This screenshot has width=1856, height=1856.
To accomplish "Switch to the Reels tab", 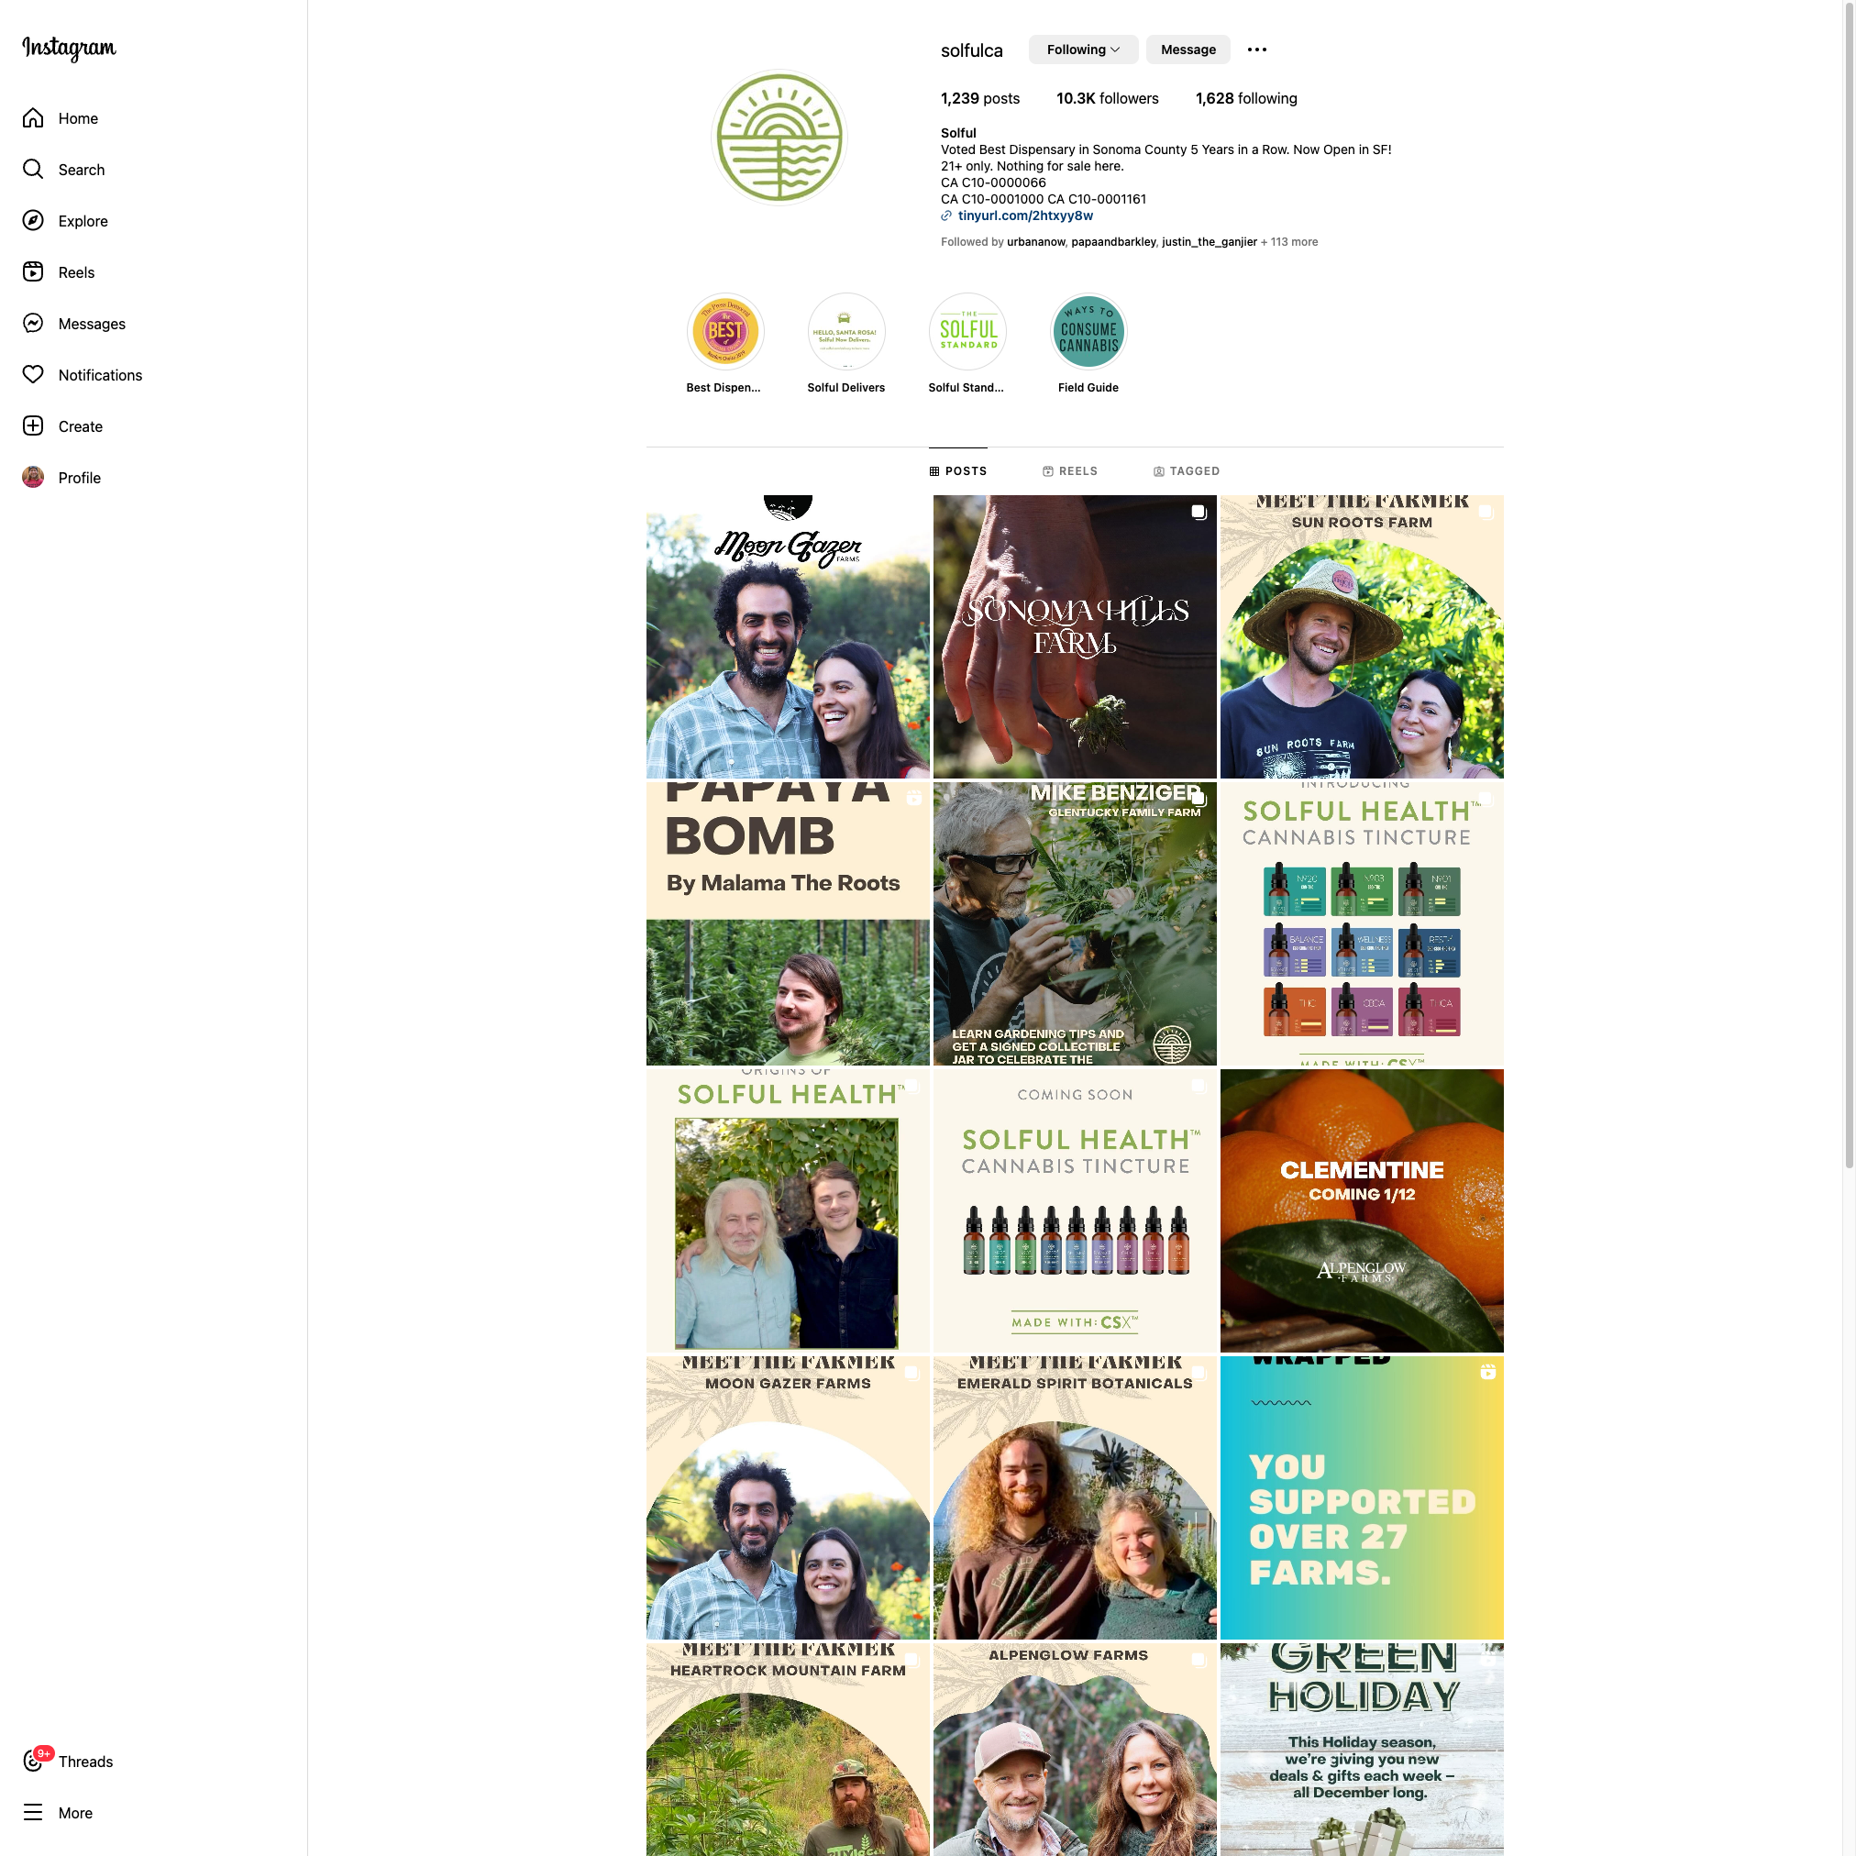I will coord(1070,471).
